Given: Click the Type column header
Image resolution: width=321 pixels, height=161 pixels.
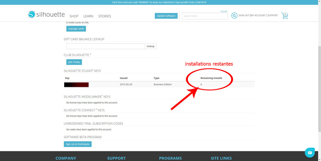Looking at the screenshot, I should point(156,78).
